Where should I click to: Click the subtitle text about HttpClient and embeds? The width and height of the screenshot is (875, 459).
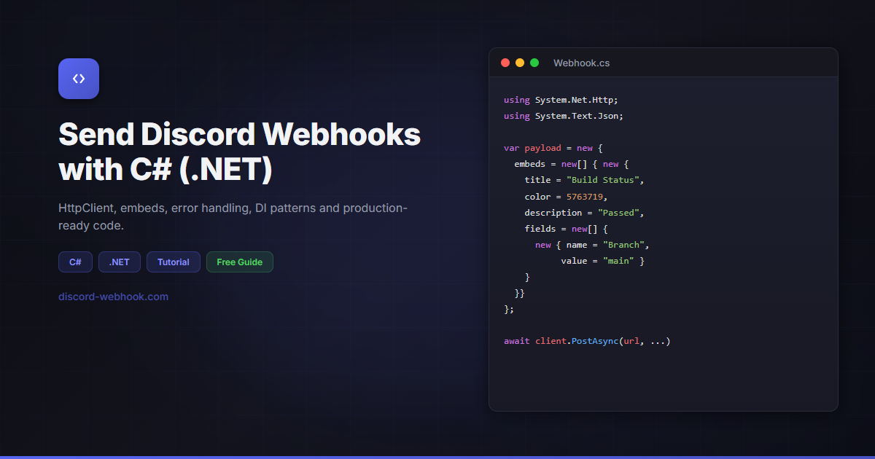[233, 216]
